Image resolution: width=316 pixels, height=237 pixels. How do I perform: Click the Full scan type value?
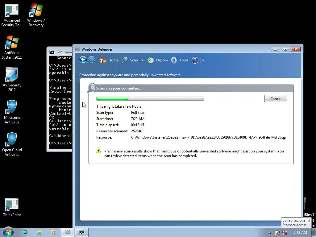coord(138,112)
